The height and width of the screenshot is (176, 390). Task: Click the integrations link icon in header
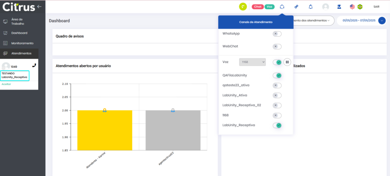296,6
